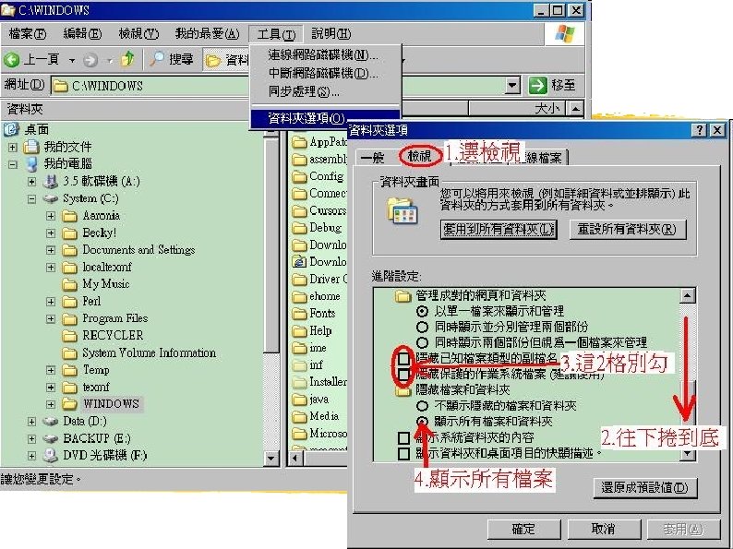Expand Documents and Settings tree node

tap(51, 250)
